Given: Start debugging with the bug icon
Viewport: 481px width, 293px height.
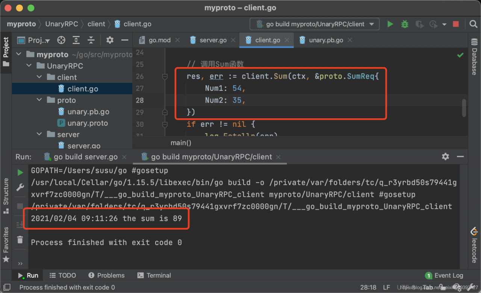Looking at the screenshot, I should click(405, 24).
